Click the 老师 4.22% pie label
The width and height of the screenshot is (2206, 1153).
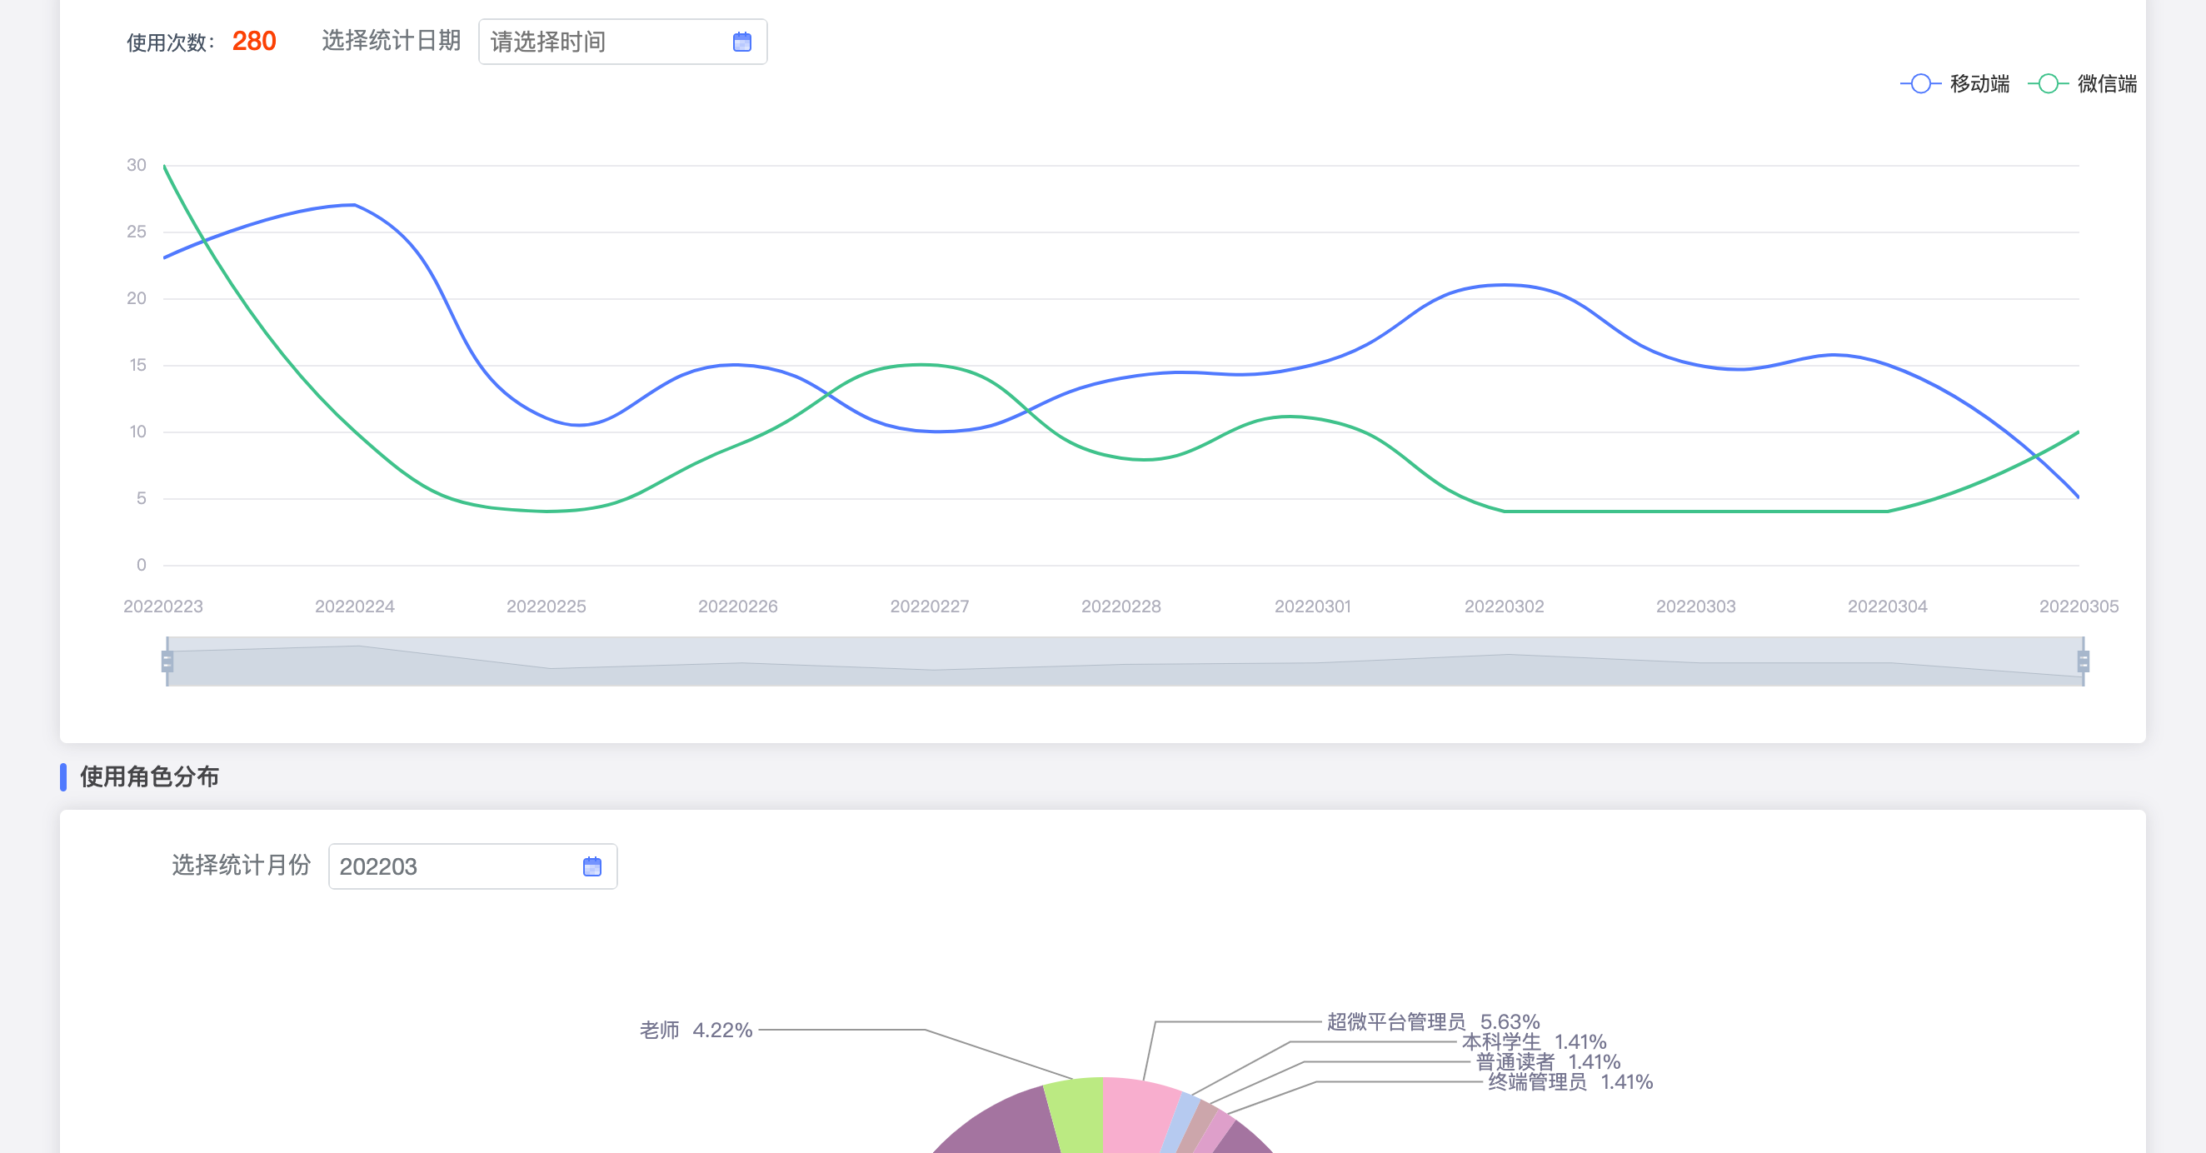coord(696,1030)
